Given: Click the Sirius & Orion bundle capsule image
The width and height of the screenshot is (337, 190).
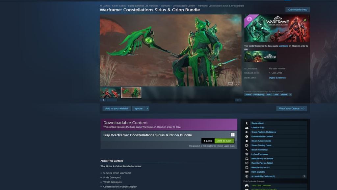Looking at the screenshot, I should pyautogui.click(x=277, y=28).
